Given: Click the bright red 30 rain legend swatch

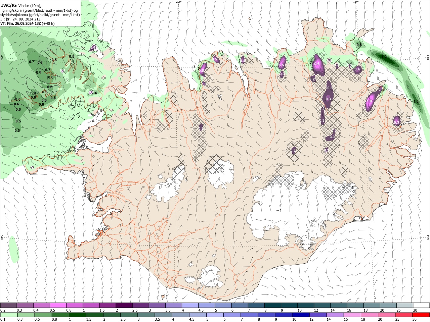Looking at the screenshot, I should 421,315.
